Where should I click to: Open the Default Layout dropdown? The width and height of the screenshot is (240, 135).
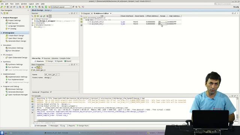[61, 7]
